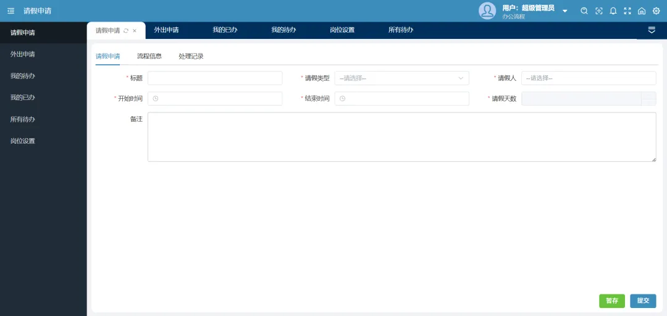
Task: Select the 请假申请 form sub-tab
Action: (107, 56)
